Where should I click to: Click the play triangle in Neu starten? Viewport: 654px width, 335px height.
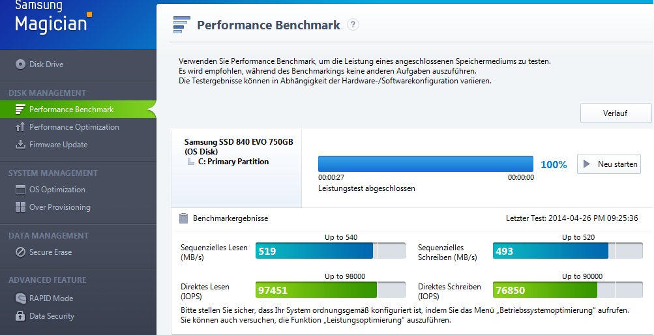click(586, 164)
